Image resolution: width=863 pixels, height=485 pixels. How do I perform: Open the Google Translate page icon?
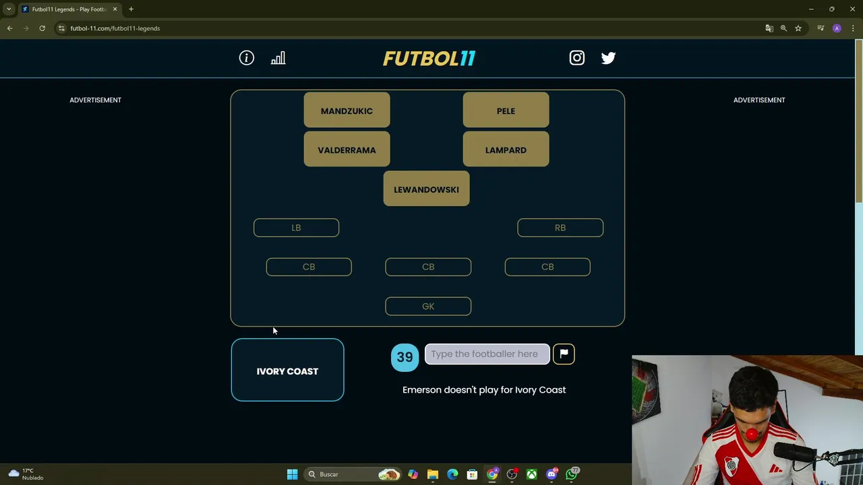pos(769,28)
